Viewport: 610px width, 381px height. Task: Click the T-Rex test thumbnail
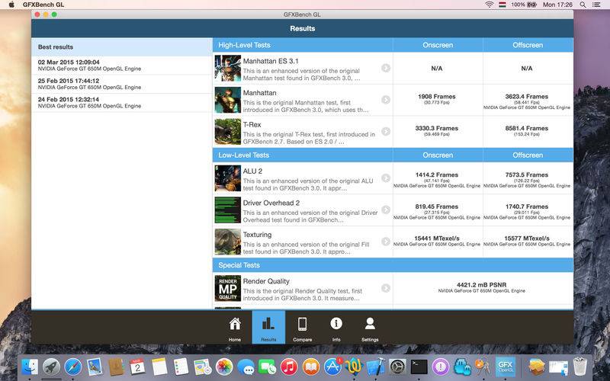(227, 132)
